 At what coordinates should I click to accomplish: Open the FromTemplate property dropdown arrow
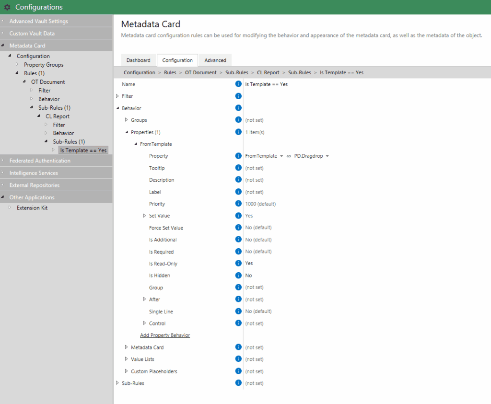pos(281,156)
